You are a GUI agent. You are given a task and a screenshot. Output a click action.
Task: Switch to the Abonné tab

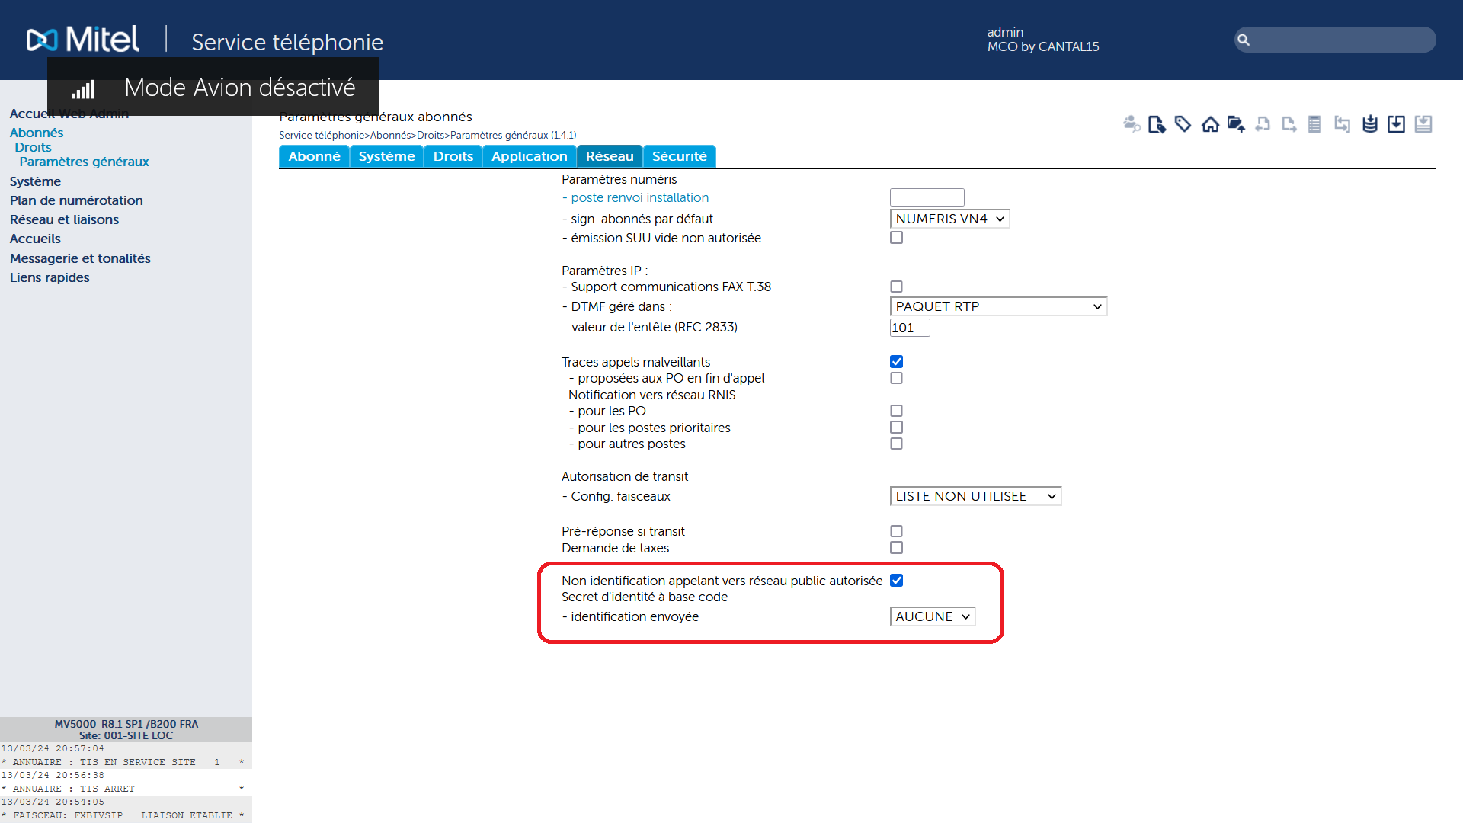314,156
